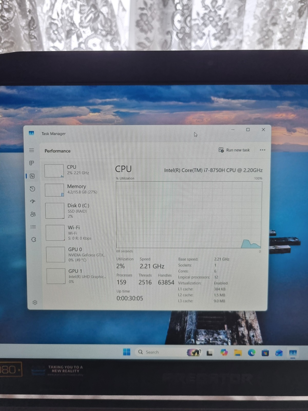The width and height of the screenshot is (308, 411).
Task: Click the Run new task button
Action: (234, 150)
